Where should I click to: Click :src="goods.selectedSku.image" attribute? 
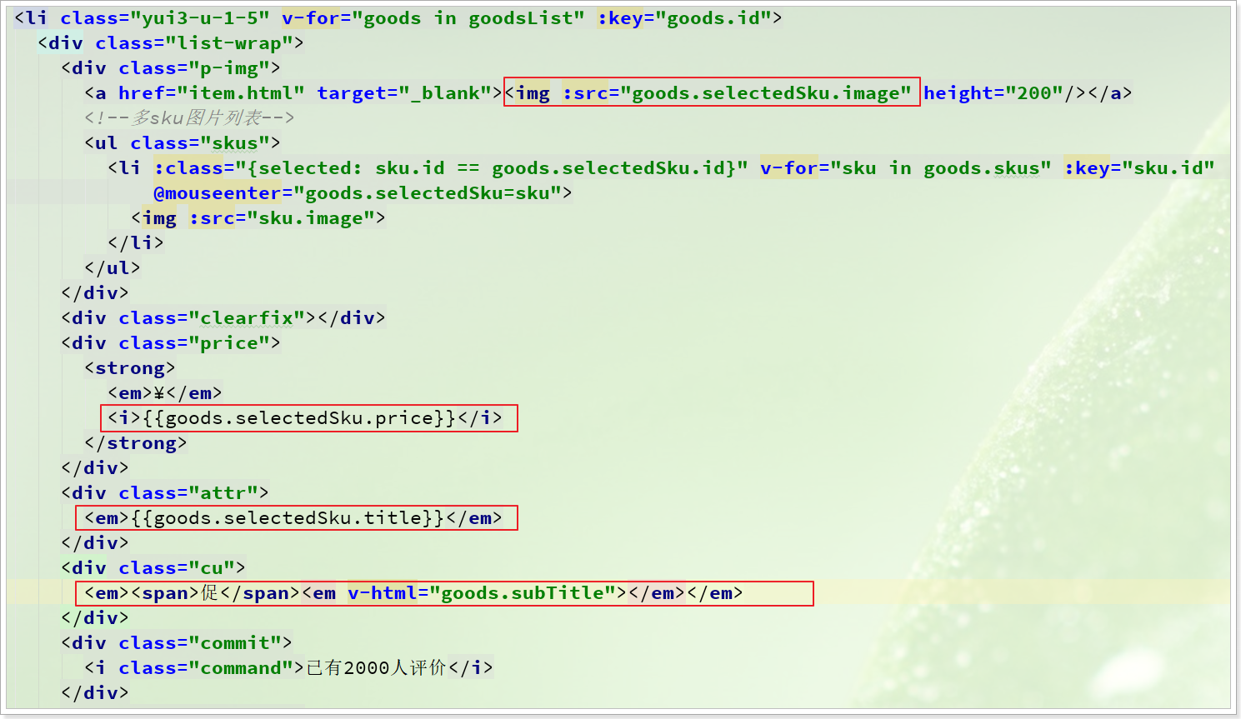click(x=737, y=93)
